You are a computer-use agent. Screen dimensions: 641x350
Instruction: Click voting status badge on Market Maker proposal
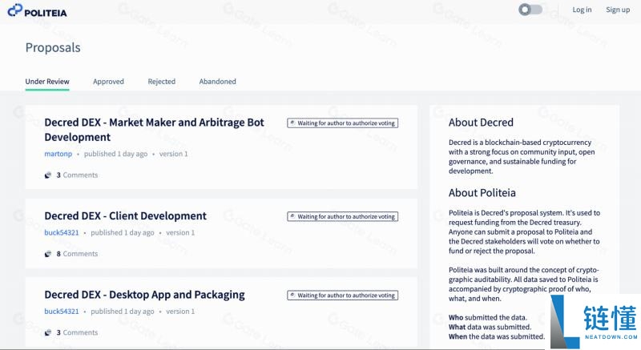click(x=343, y=123)
